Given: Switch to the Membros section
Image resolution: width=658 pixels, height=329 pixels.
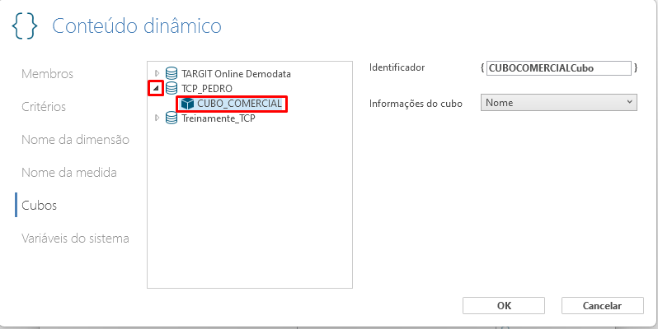Looking at the screenshot, I should 48,74.
